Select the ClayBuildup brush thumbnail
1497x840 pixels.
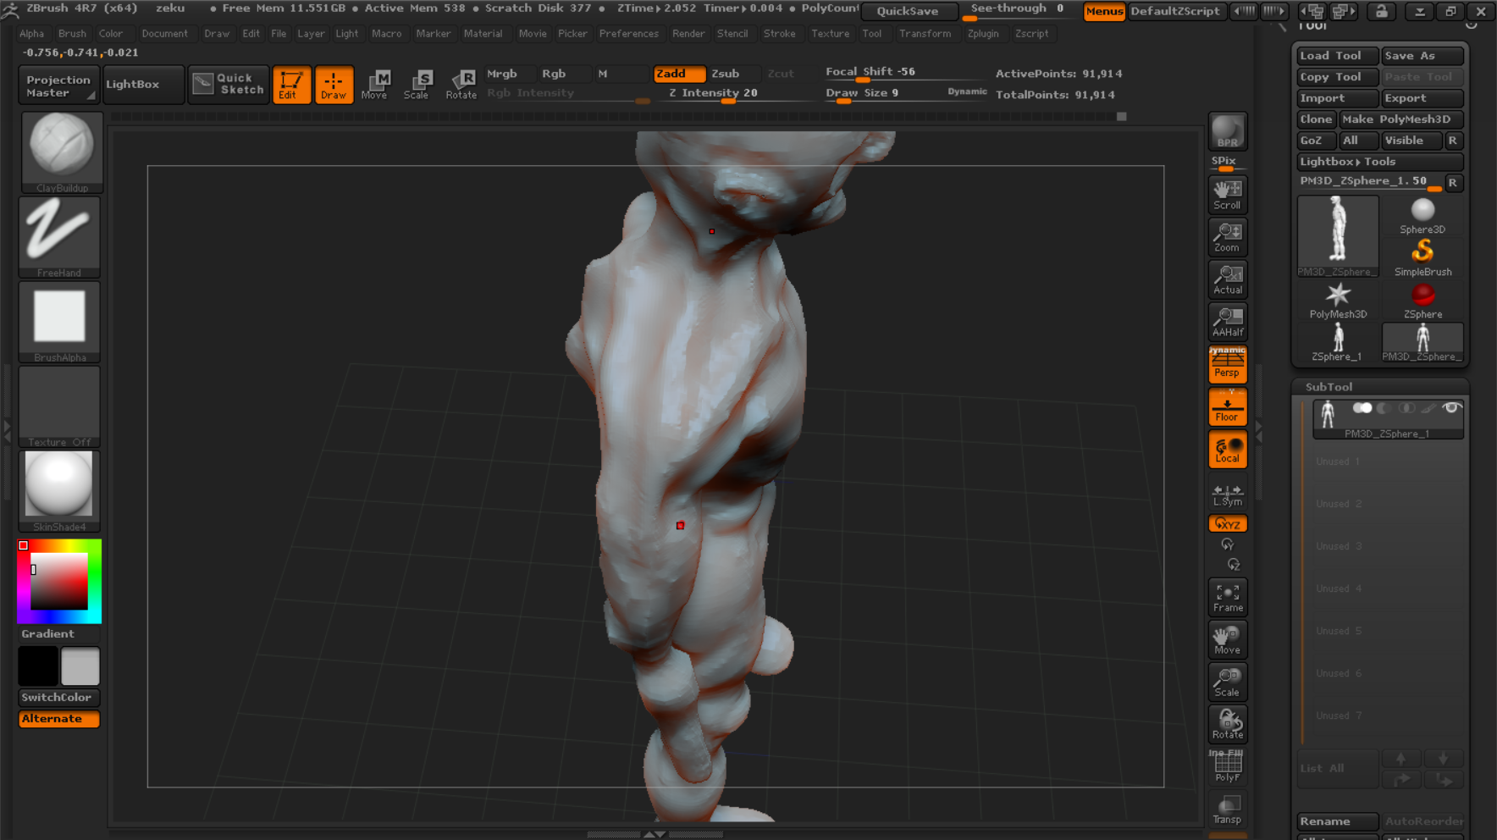[61, 152]
